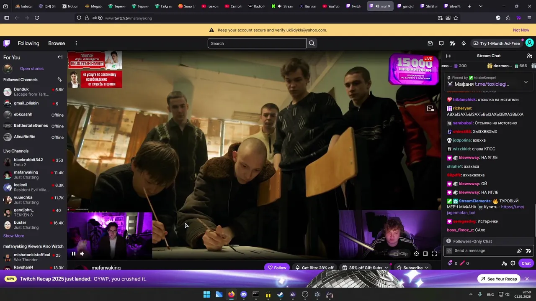
Task: Switch to the YouTube browser tab
Action: [x=331, y=6]
